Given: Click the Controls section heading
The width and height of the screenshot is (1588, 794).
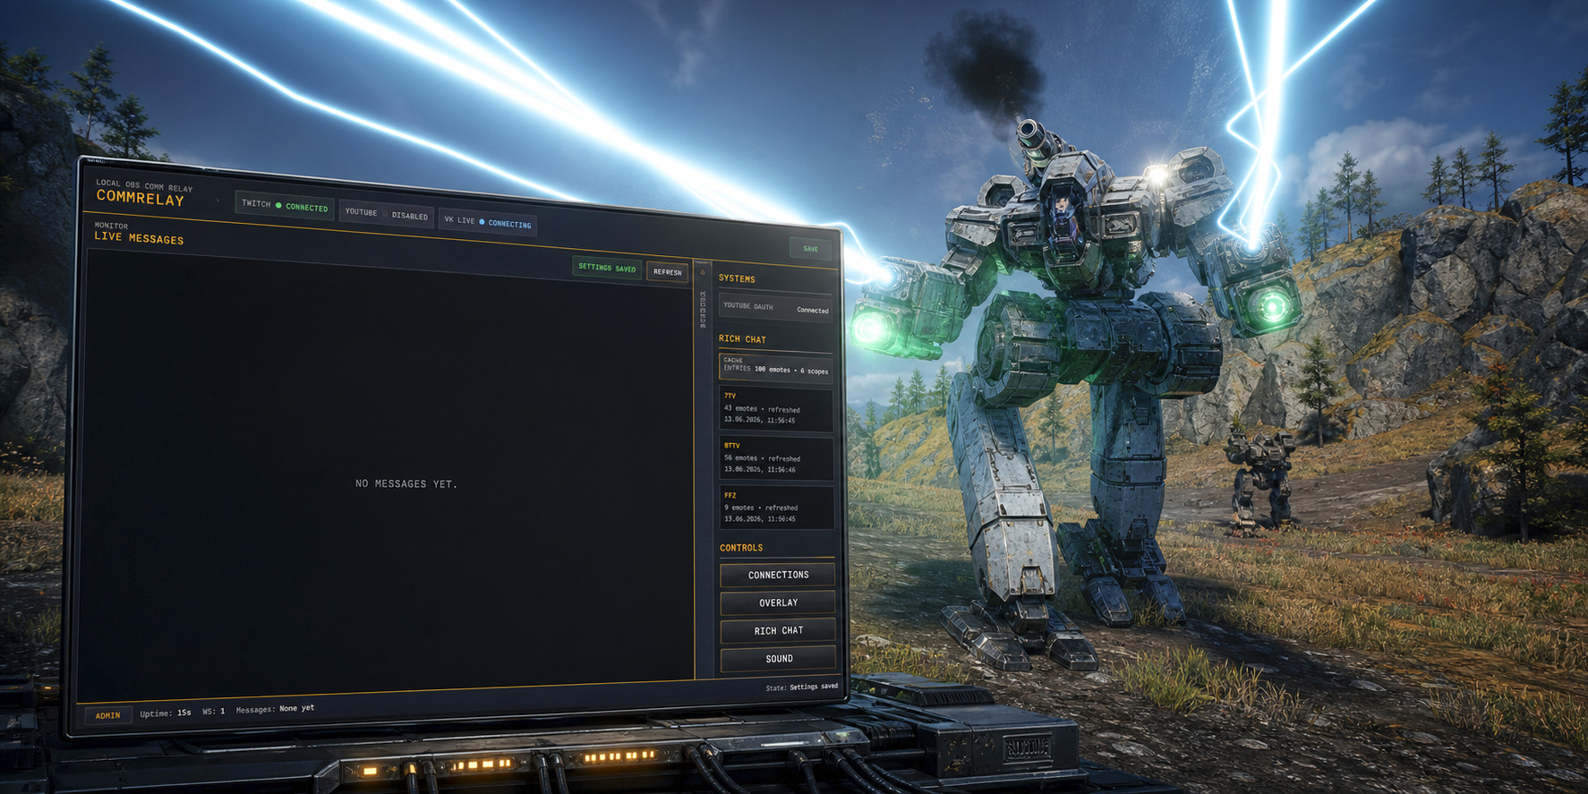Looking at the screenshot, I should coord(741,548).
